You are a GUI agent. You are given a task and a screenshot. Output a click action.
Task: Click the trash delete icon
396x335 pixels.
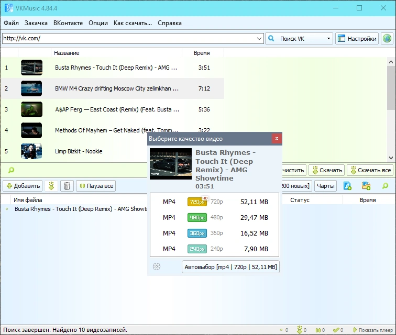pos(67,186)
